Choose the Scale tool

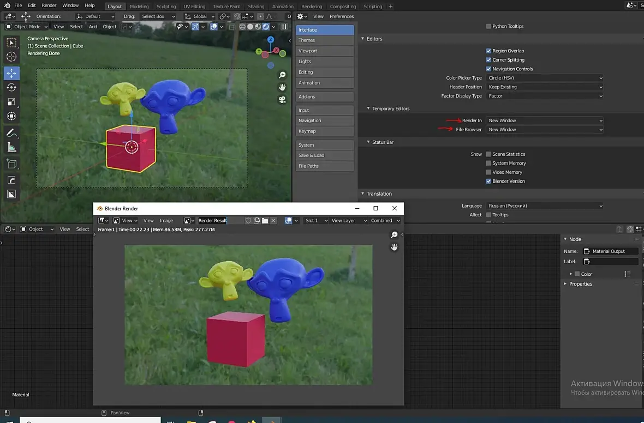[x=11, y=102]
